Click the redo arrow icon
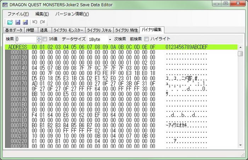Viewport: 248px width, 160px height. 42,22
